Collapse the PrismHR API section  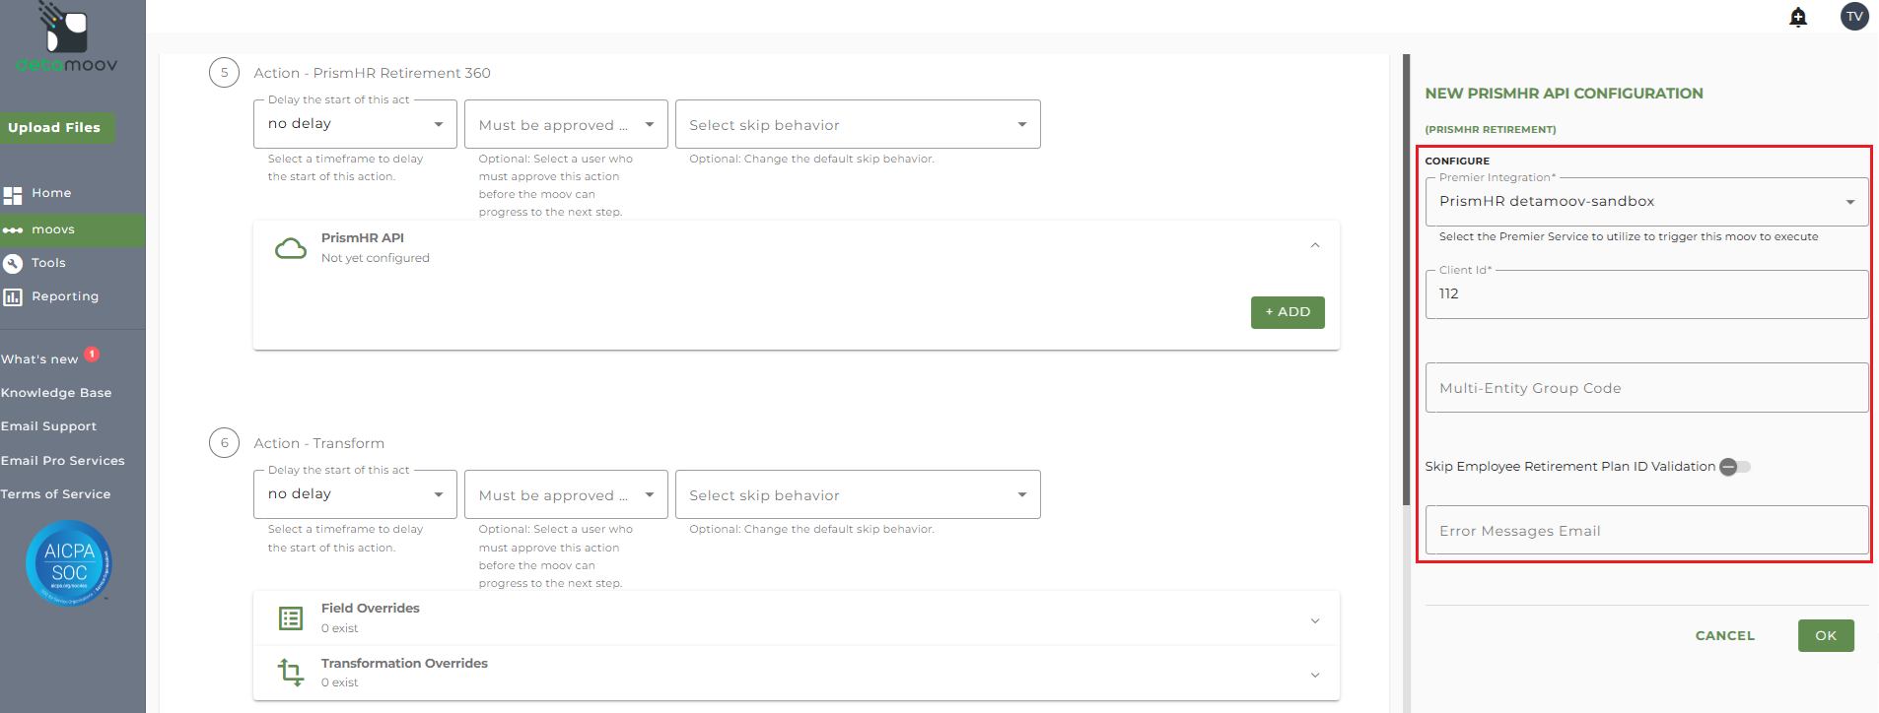[1315, 246]
